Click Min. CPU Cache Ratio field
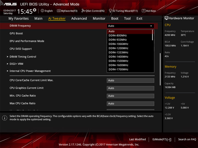This screenshot has height=148, width=198. pyautogui.click(x=130, y=96)
